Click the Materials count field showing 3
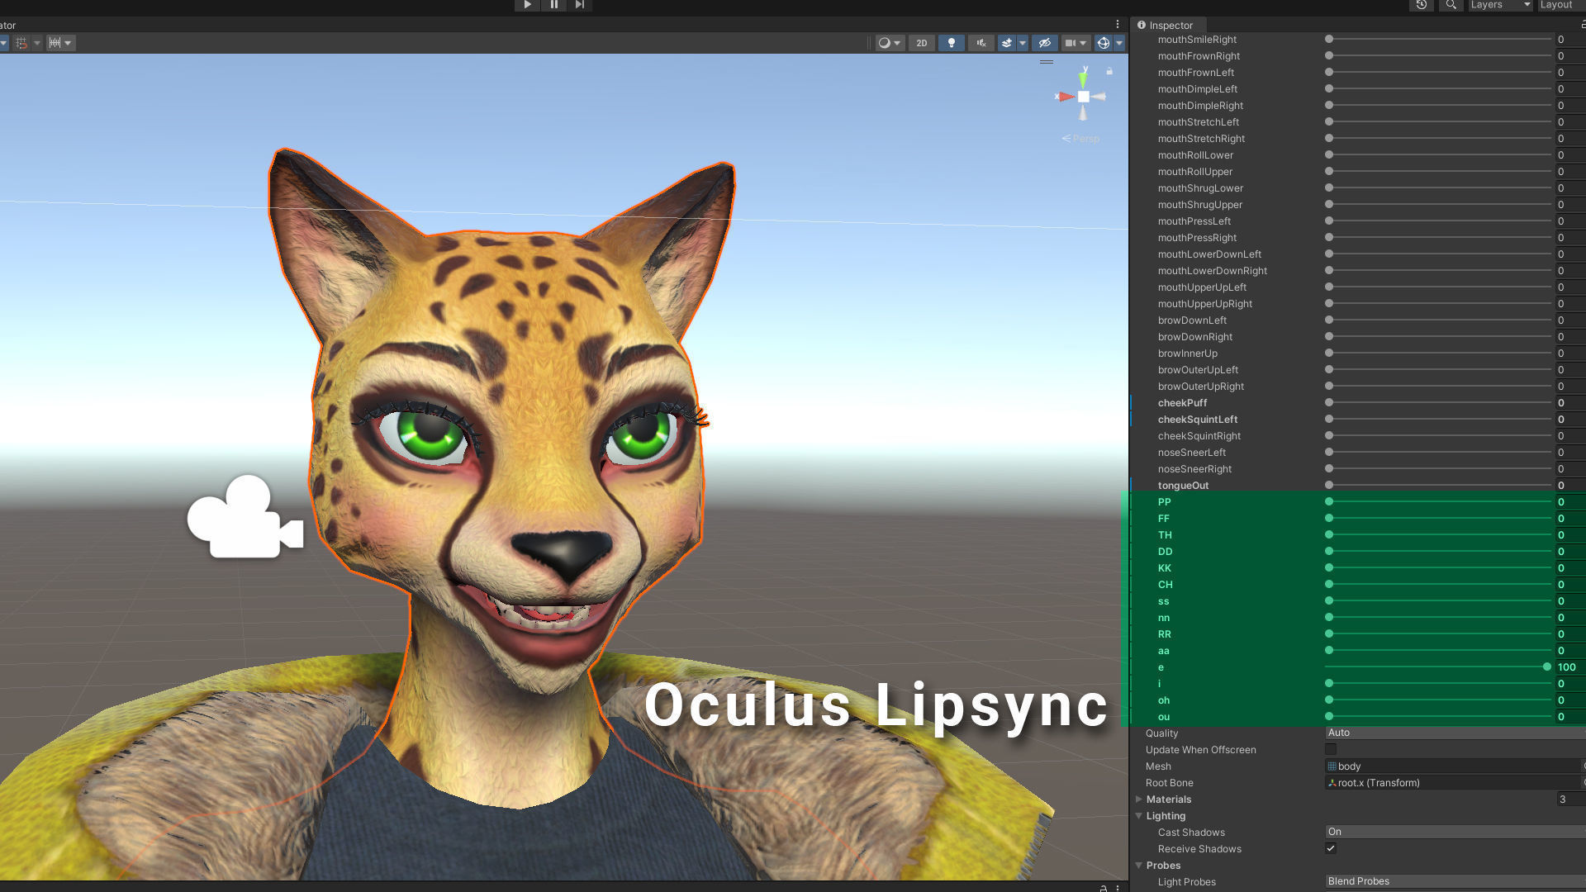Viewport: 1586px width, 892px height. coord(1570,799)
